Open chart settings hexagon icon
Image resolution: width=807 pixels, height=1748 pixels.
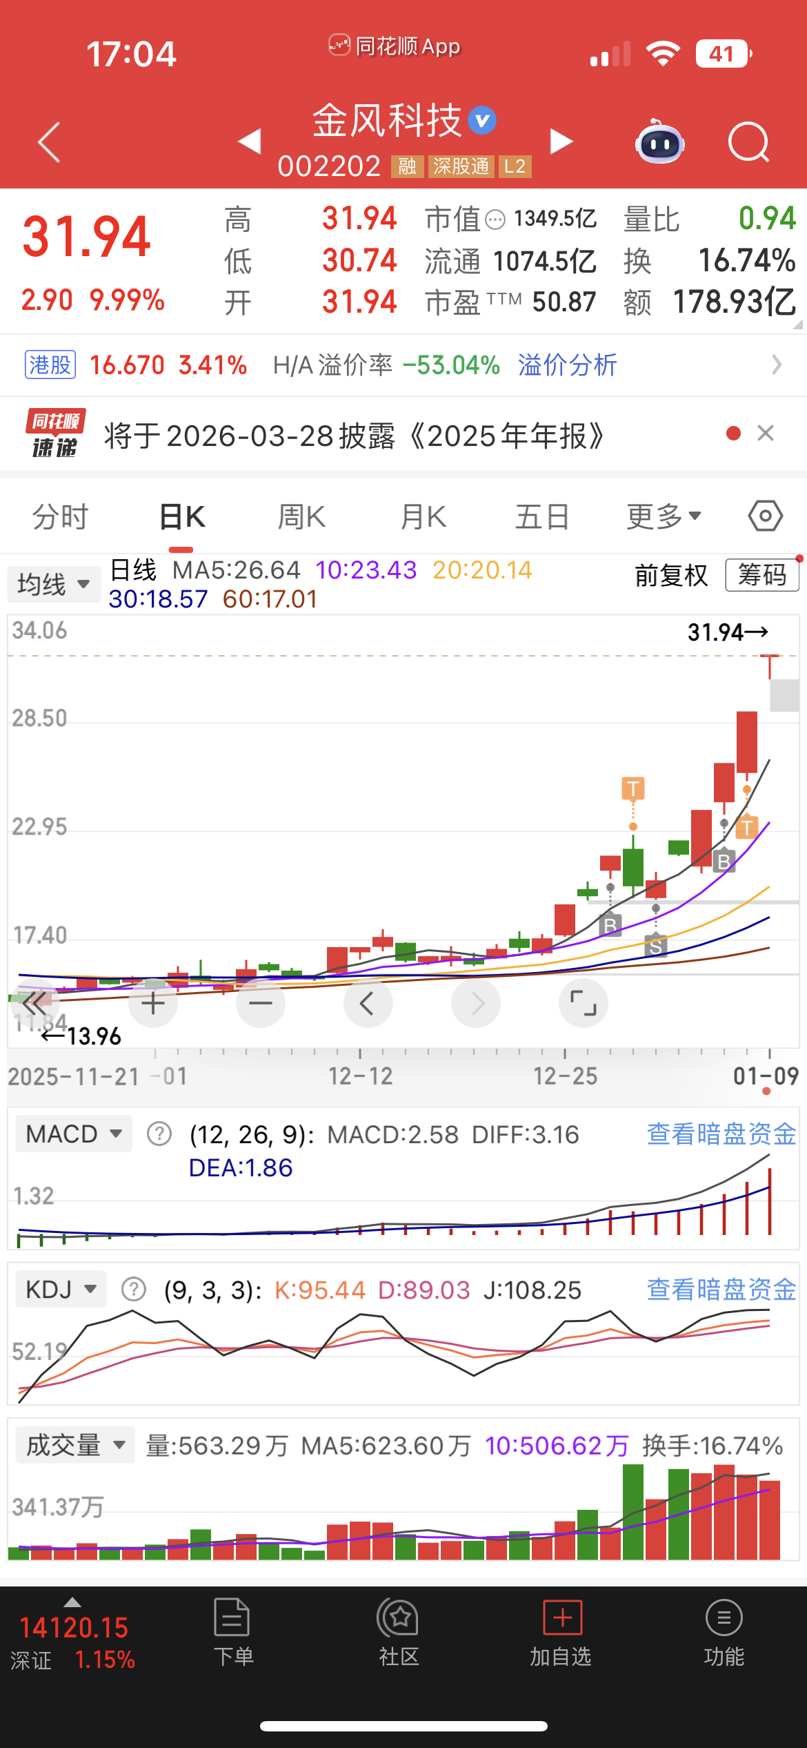[766, 516]
